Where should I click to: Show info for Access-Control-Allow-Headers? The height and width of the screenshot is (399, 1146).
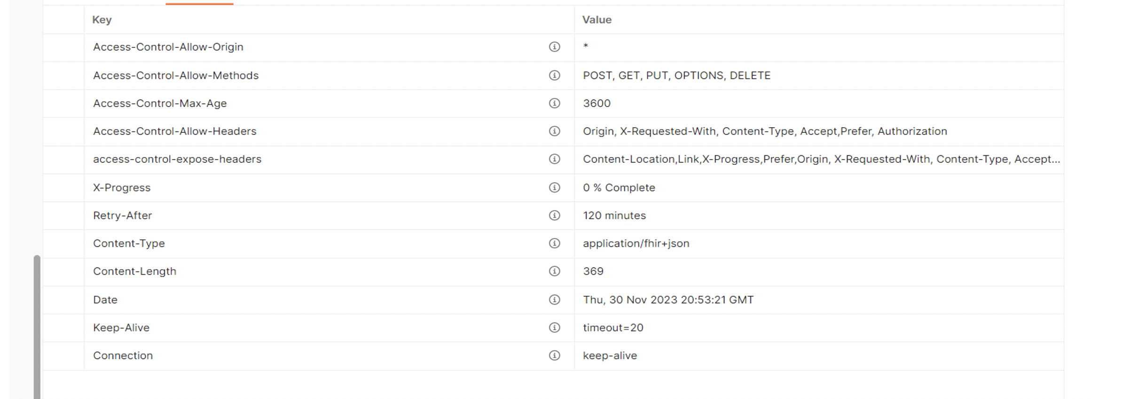coord(554,131)
